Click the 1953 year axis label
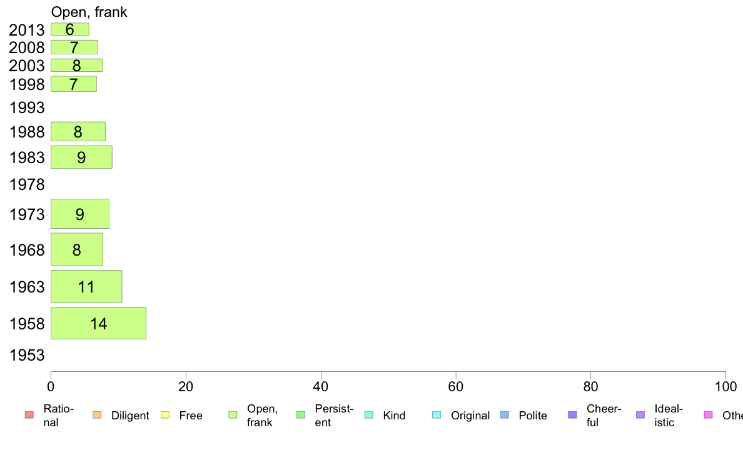 [27, 355]
